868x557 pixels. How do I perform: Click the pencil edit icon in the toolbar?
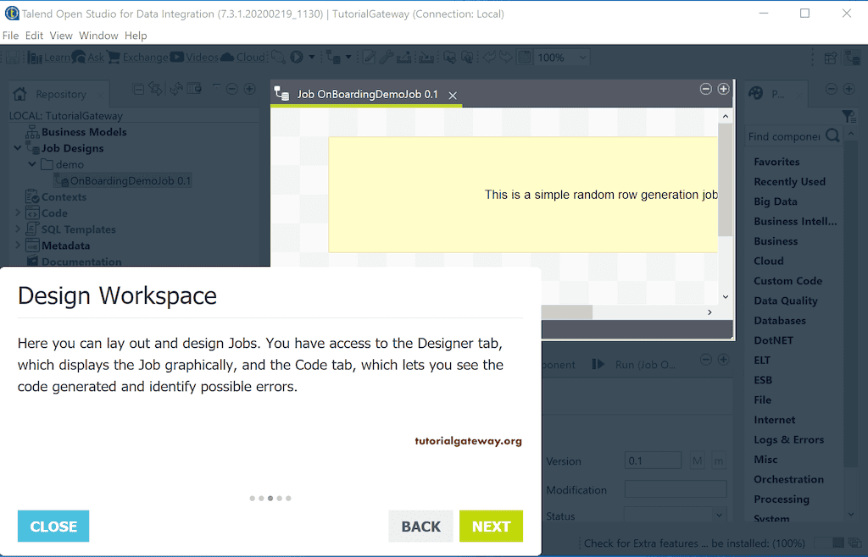pos(370,57)
